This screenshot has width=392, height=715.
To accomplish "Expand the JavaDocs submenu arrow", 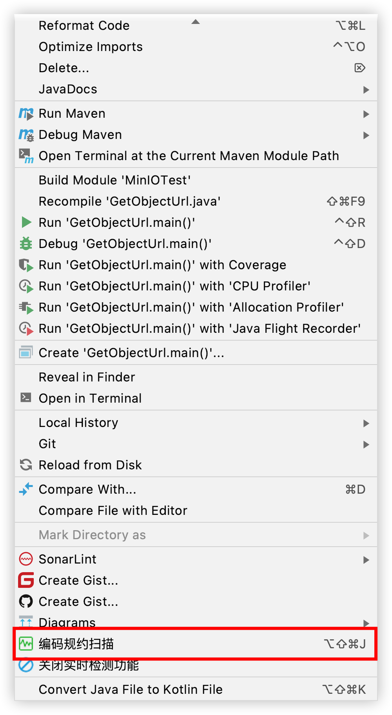I will tap(366, 89).
